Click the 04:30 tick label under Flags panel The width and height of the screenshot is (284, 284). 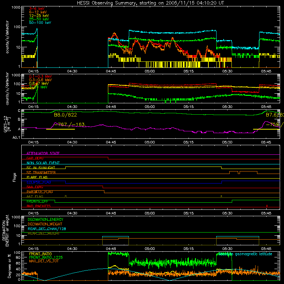pos(72,213)
